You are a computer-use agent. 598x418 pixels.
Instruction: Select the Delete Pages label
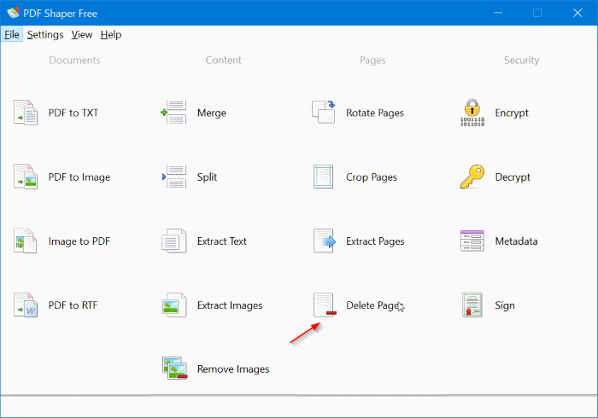click(x=372, y=305)
